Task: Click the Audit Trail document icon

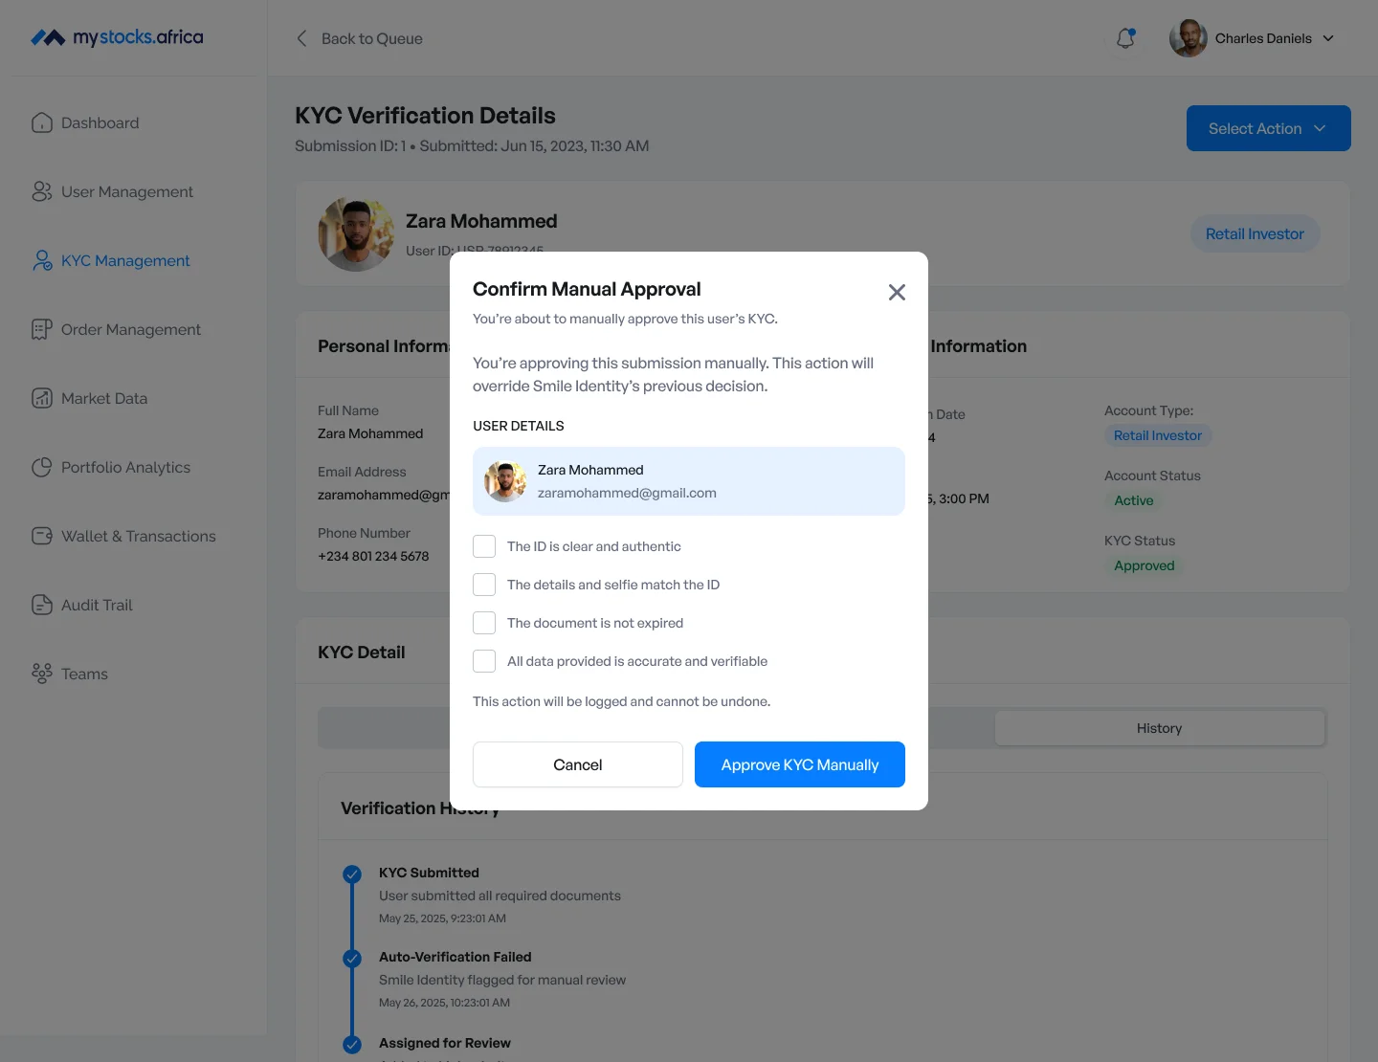Action: pos(42,605)
